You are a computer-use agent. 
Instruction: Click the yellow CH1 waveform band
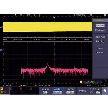point(48,27)
